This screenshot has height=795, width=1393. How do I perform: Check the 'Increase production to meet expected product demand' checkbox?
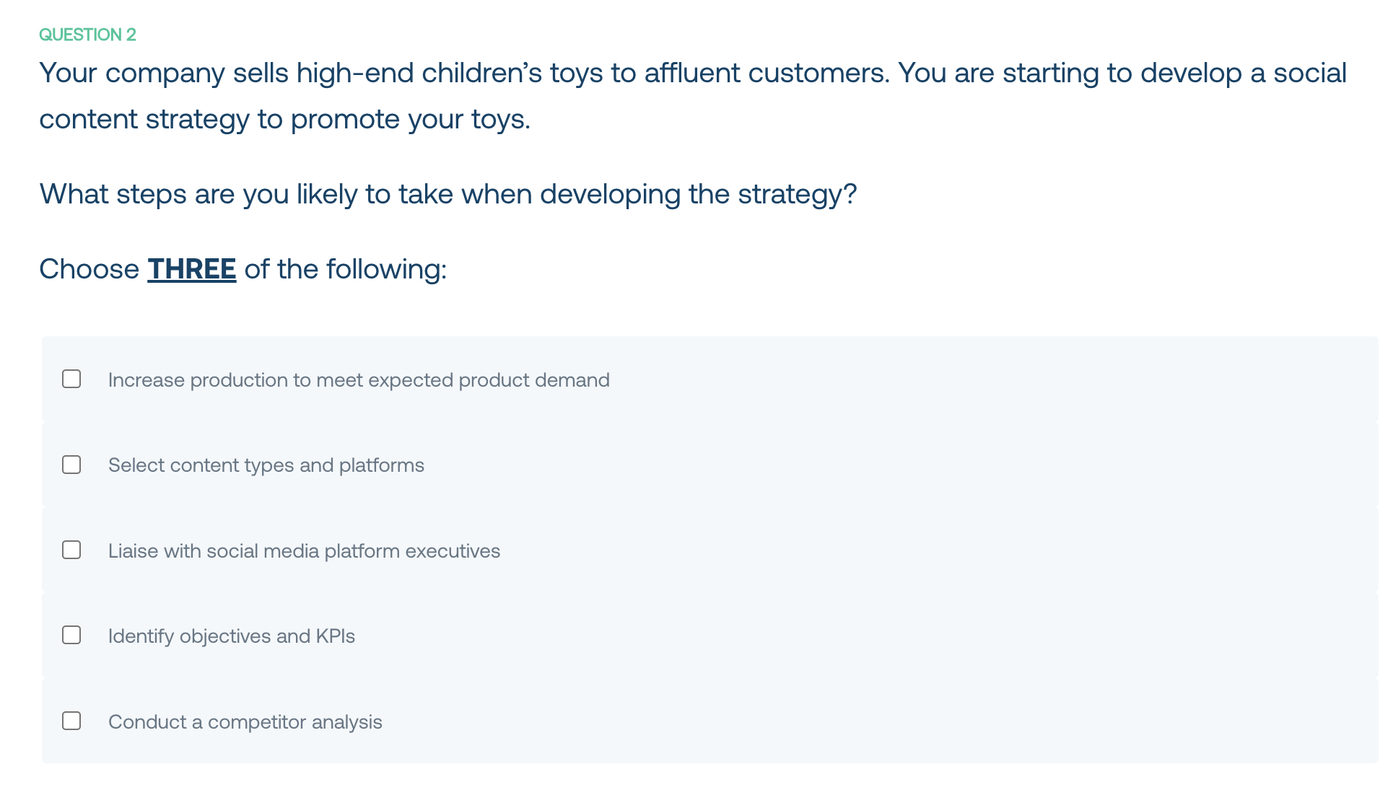click(71, 379)
